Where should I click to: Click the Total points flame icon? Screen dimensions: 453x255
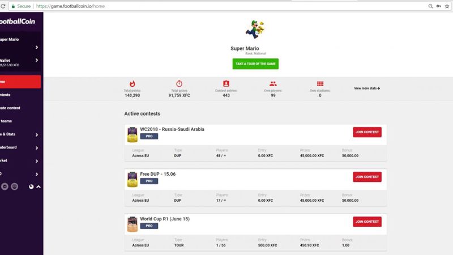coord(133,83)
